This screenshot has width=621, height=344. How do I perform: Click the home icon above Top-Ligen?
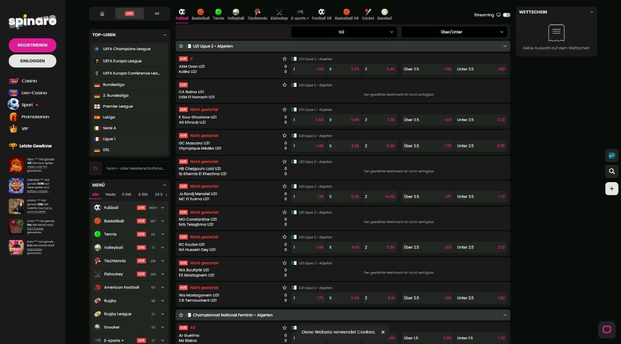click(x=102, y=13)
